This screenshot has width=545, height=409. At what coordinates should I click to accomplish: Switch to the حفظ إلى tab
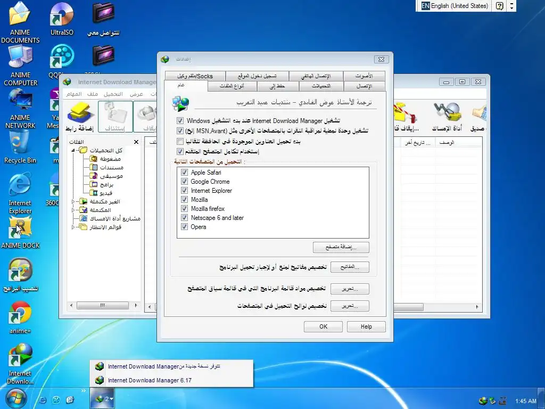[x=277, y=86]
